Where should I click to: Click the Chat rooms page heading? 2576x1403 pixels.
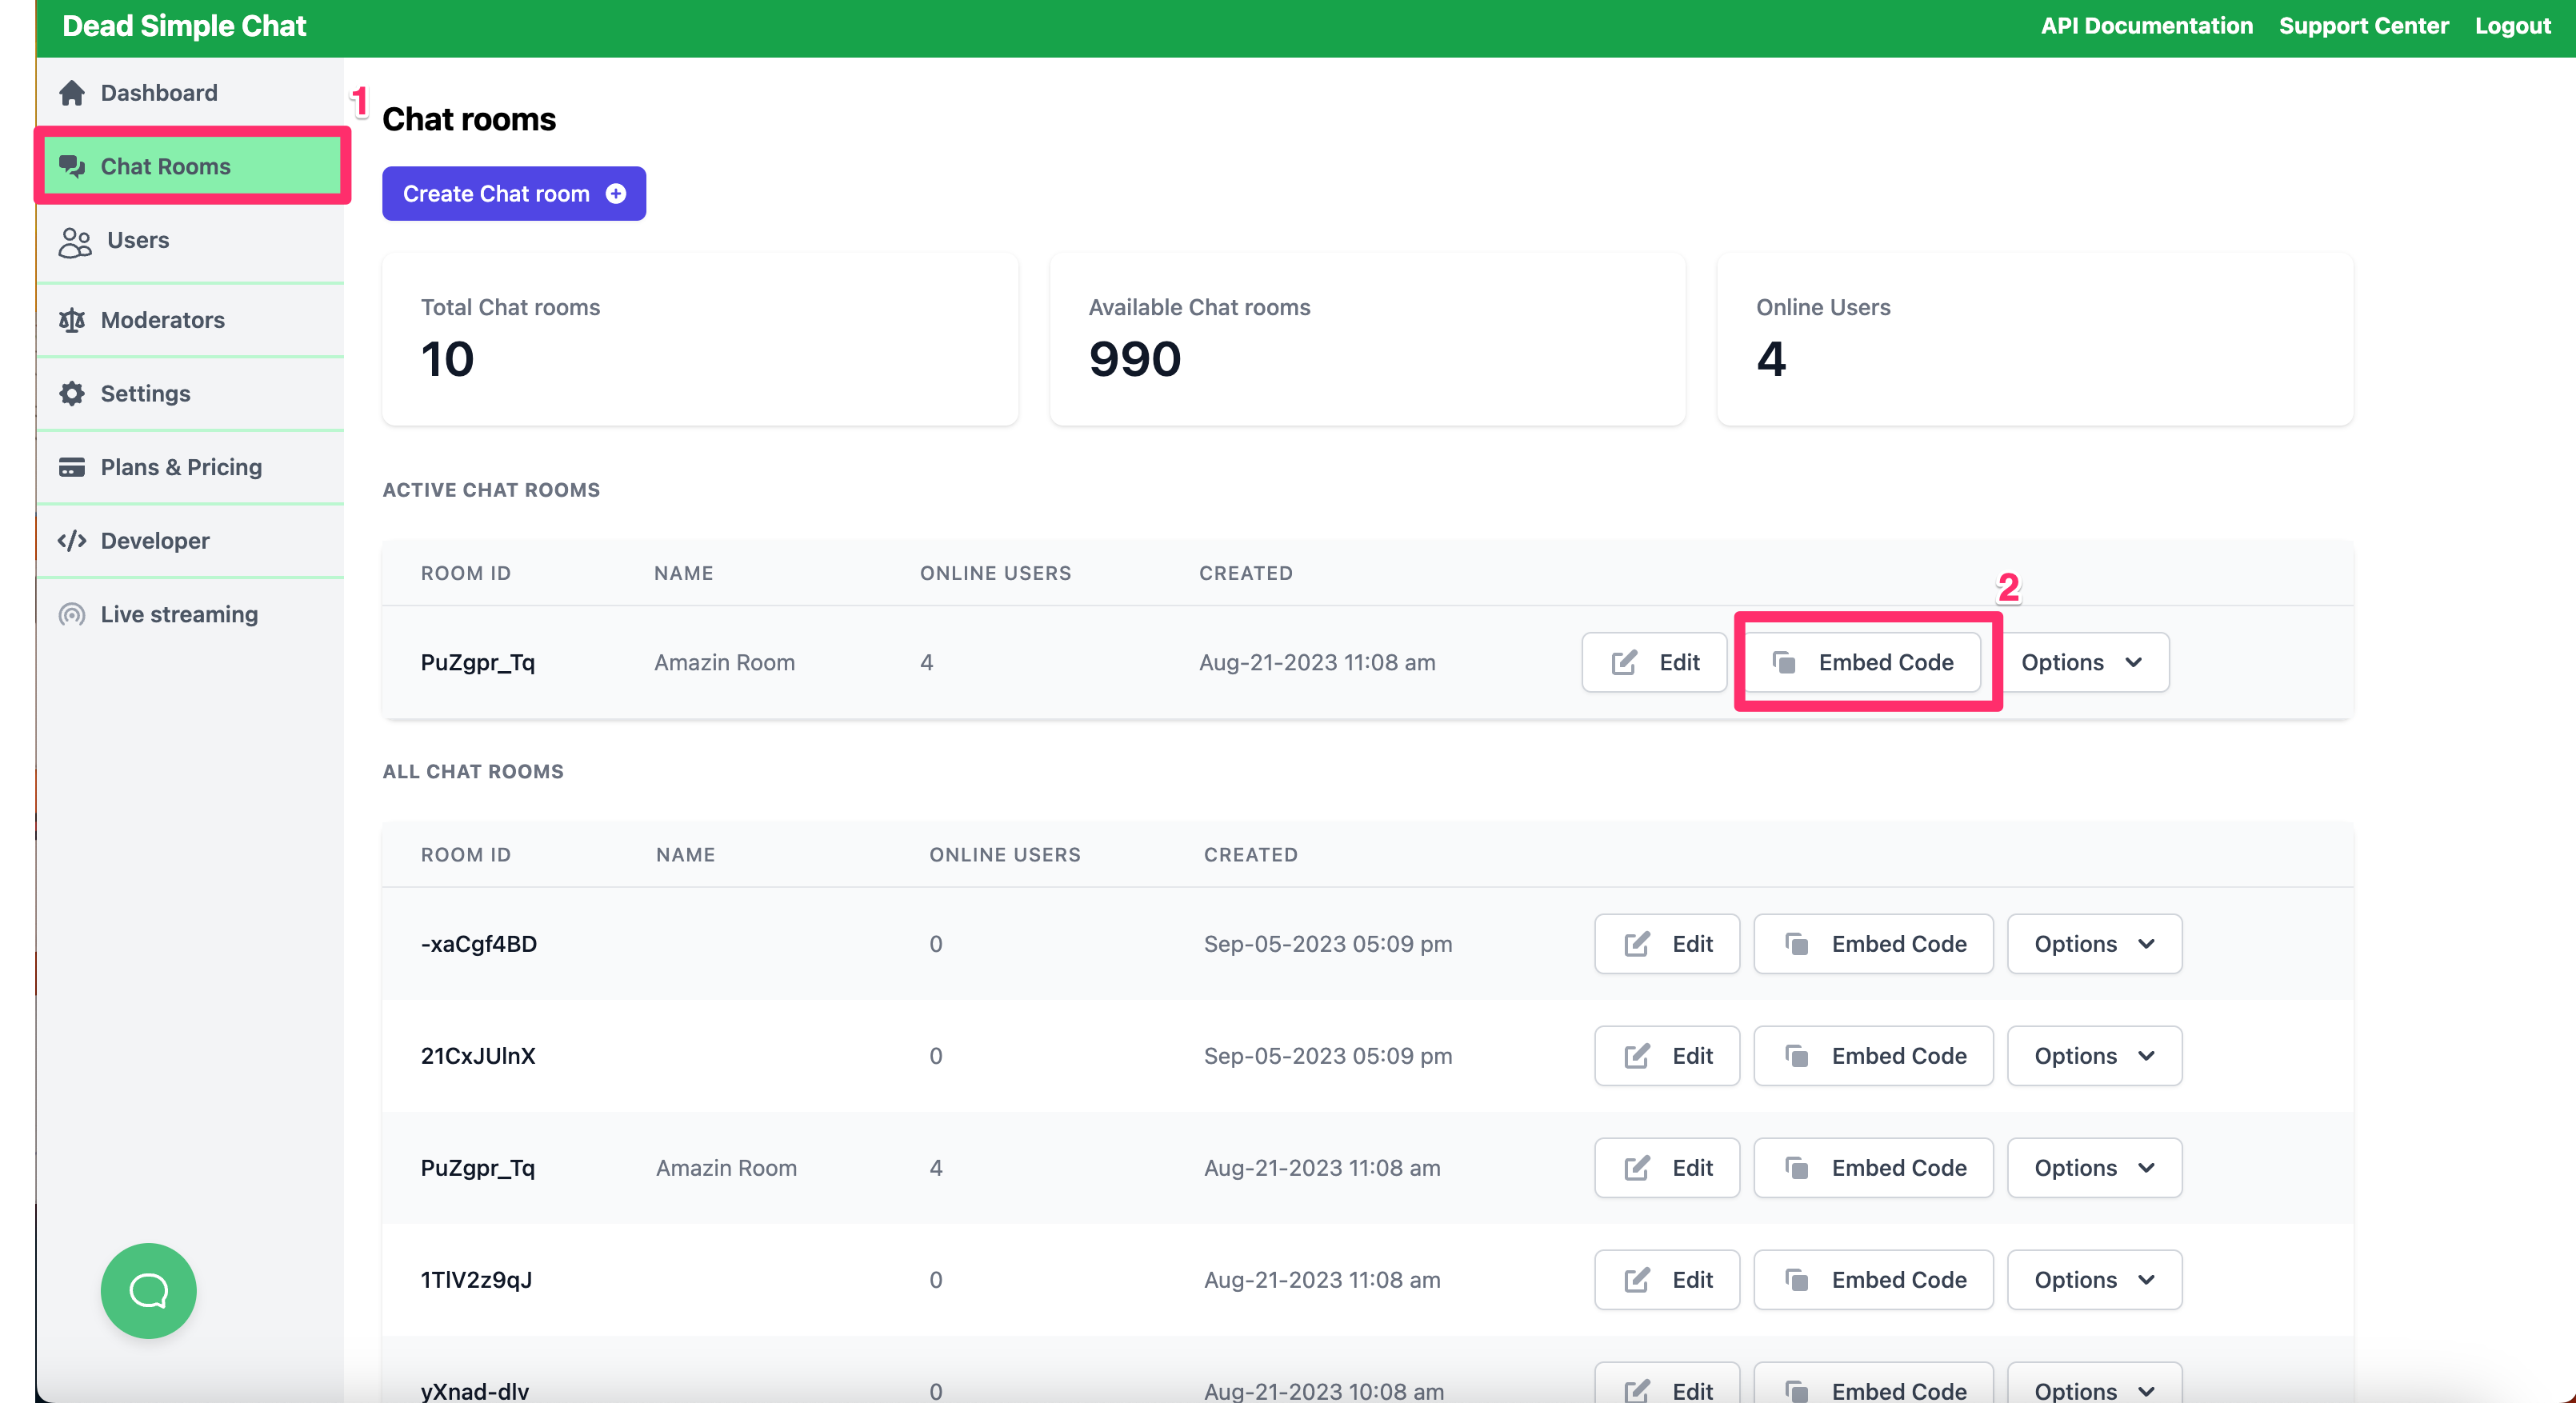[469, 119]
